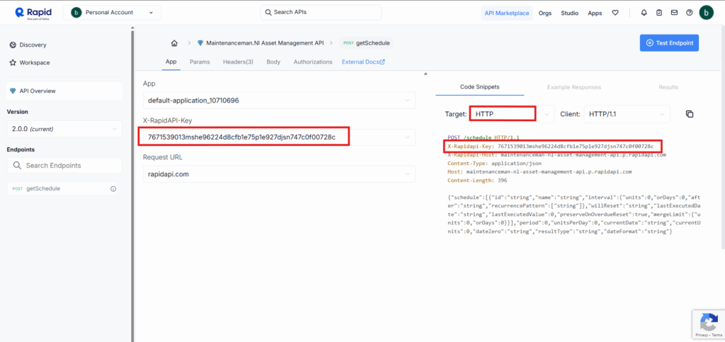
Task: Expand the X-RapidAPI-Key dropdown
Action: pyautogui.click(x=279, y=137)
